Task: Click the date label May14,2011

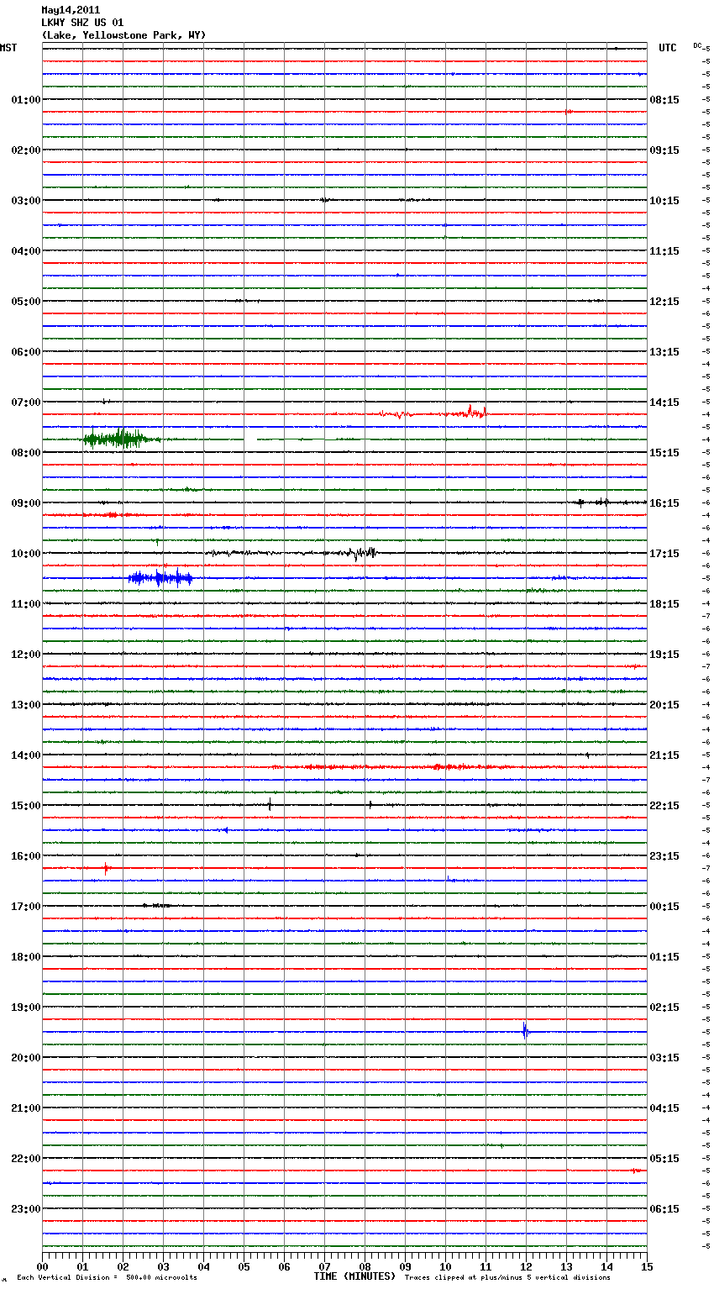Action: click(71, 10)
